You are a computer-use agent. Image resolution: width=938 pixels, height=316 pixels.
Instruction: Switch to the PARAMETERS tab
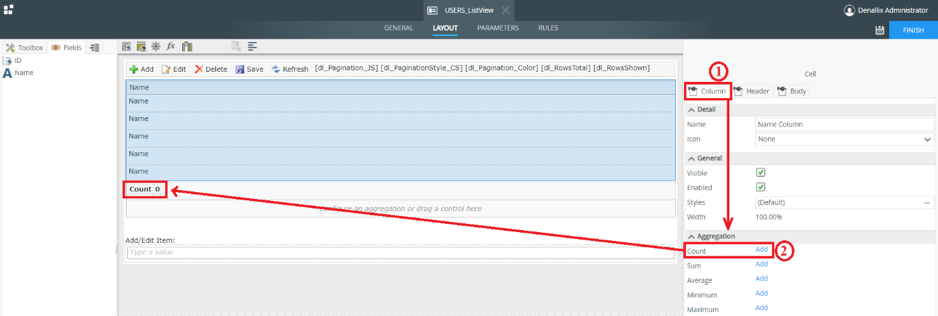(x=498, y=28)
